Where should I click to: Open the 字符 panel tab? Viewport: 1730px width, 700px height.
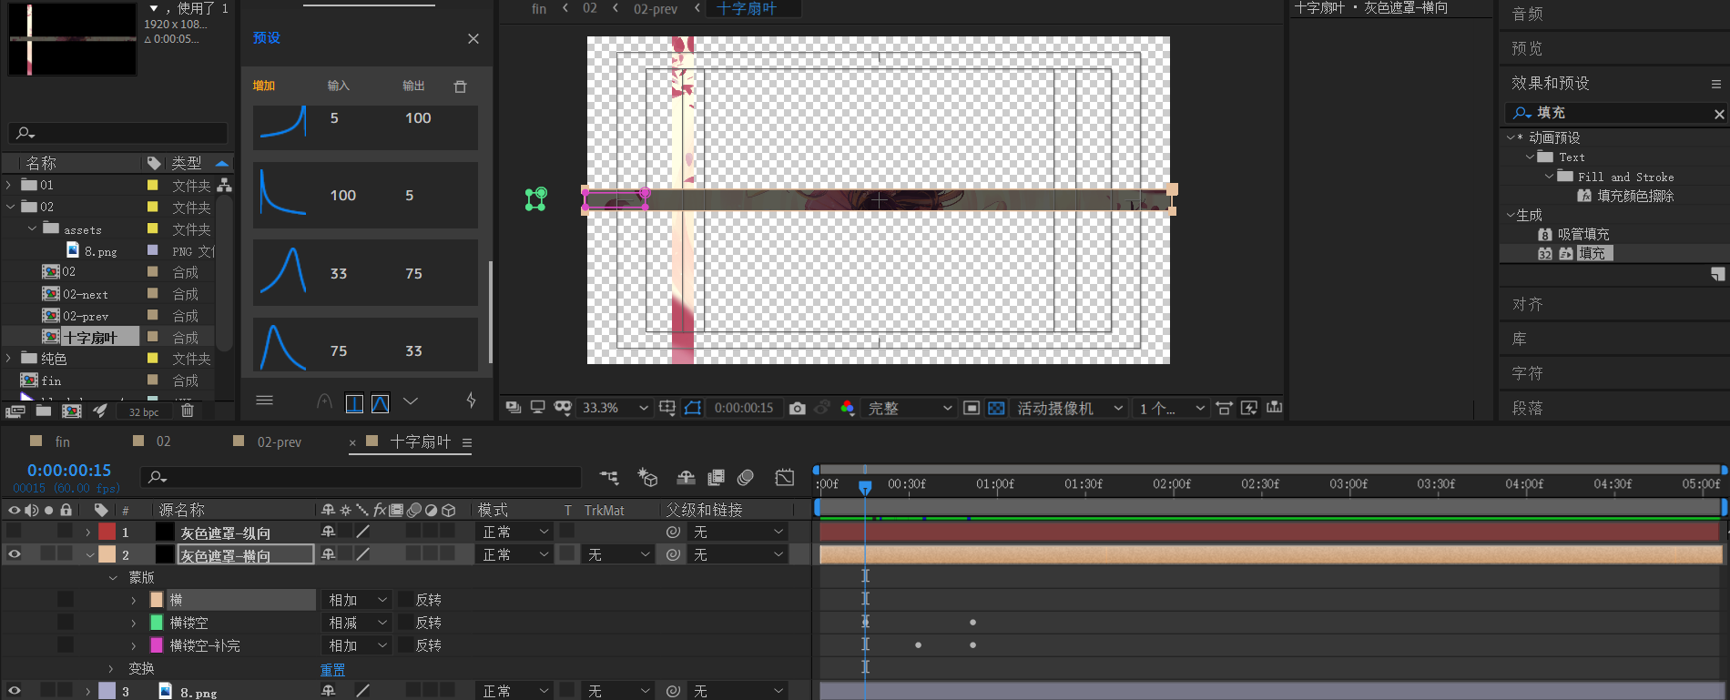1527,373
